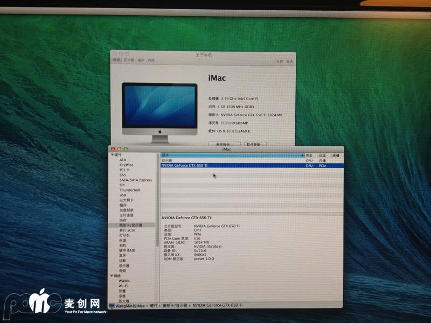The height and width of the screenshot is (323, 431).
Task: Switch to the 显示器 tab in About This Mac
Action: click(x=129, y=61)
